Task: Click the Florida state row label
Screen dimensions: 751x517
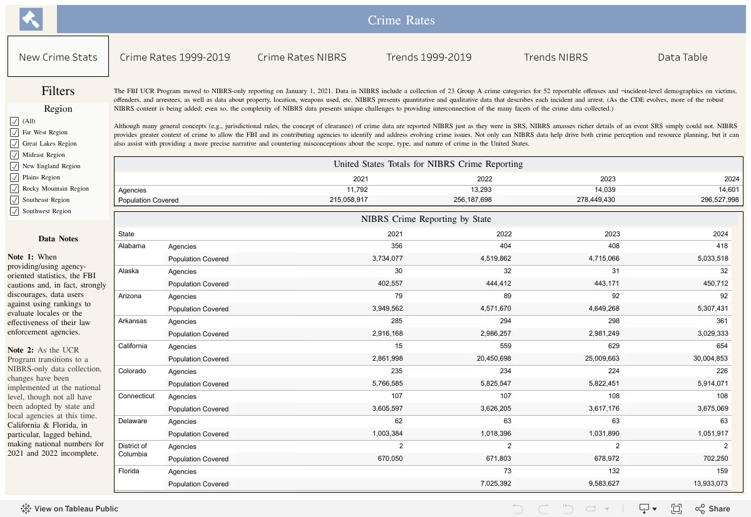Action: click(x=129, y=471)
